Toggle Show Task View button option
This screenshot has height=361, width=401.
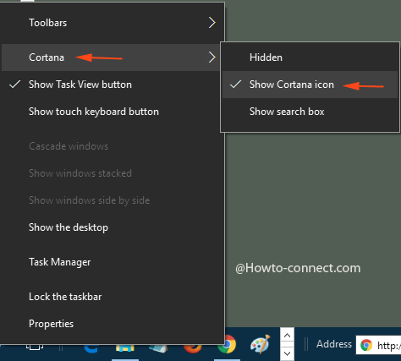113,85
